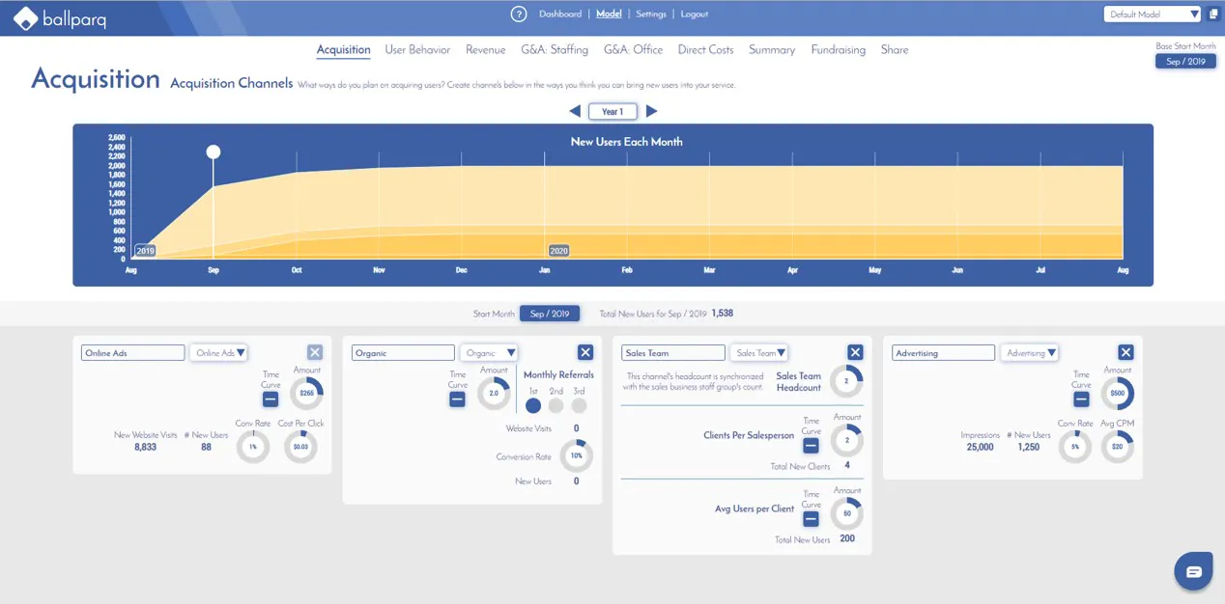Open the Settings link
Image resolution: width=1225 pixels, height=604 pixels.
[651, 14]
